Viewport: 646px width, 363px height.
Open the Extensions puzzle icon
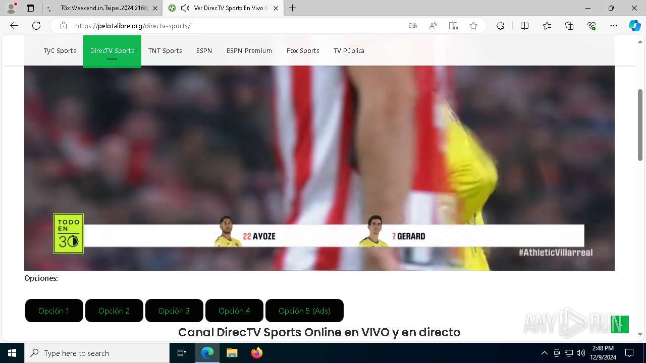(500, 26)
